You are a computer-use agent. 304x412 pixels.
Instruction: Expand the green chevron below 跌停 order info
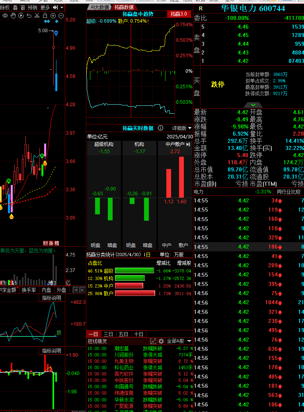tap(253, 105)
